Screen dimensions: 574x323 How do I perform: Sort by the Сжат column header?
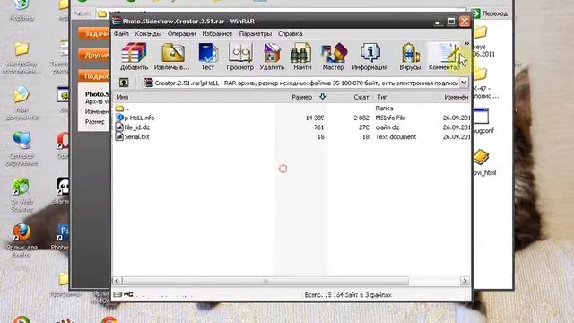[361, 97]
